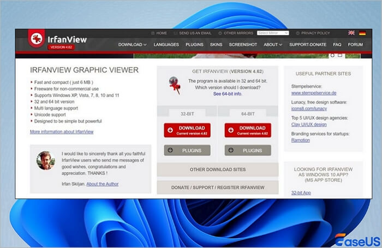382x248 pixels.
Task: Open 32-bit Plugins download button
Action: click(x=187, y=150)
